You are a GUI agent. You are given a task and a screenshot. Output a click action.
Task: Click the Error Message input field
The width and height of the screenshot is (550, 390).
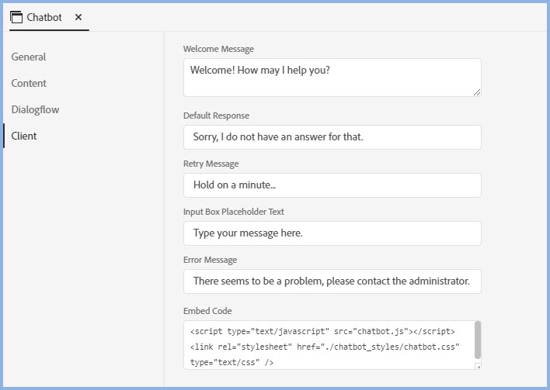(332, 281)
